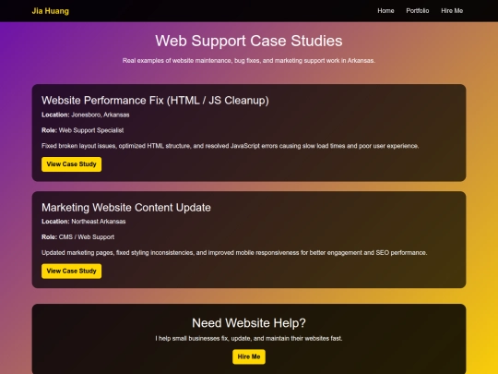Click the Location: Jonesboro, Arkansas line

coord(86,115)
